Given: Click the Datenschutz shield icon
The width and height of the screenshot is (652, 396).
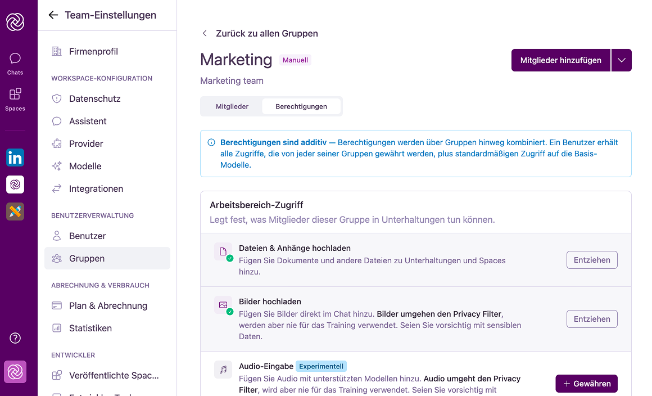Looking at the screenshot, I should 57,98.
